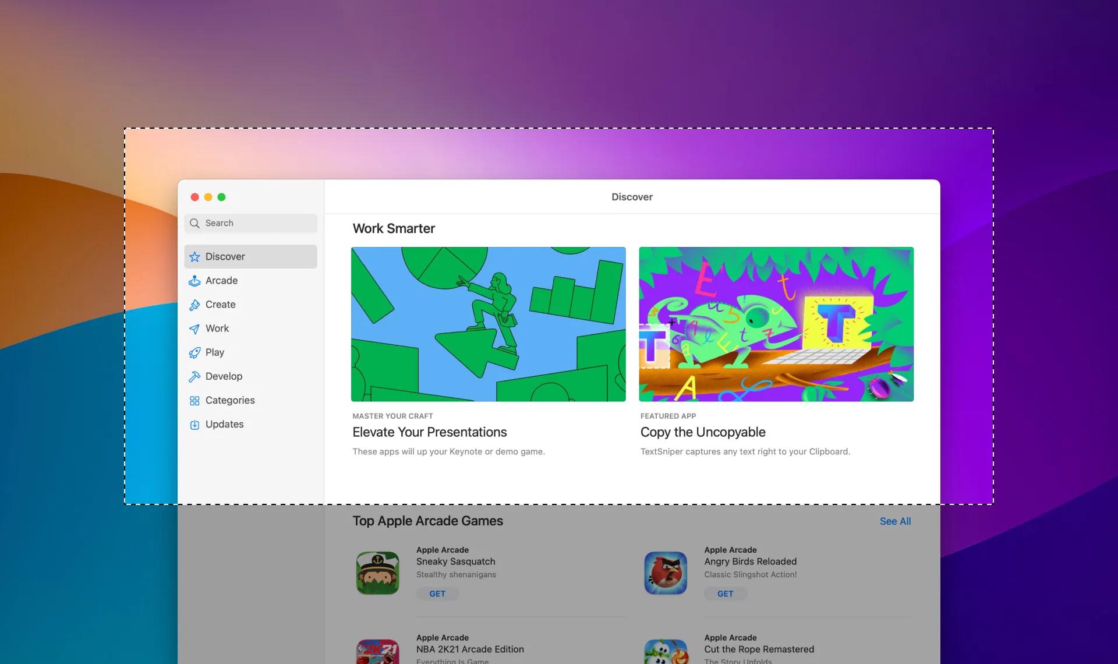This screenshot has width=1118, height=664.
Task: Open the TextSniper chameleon artwork thumbnail
Action: coord(776,324)
